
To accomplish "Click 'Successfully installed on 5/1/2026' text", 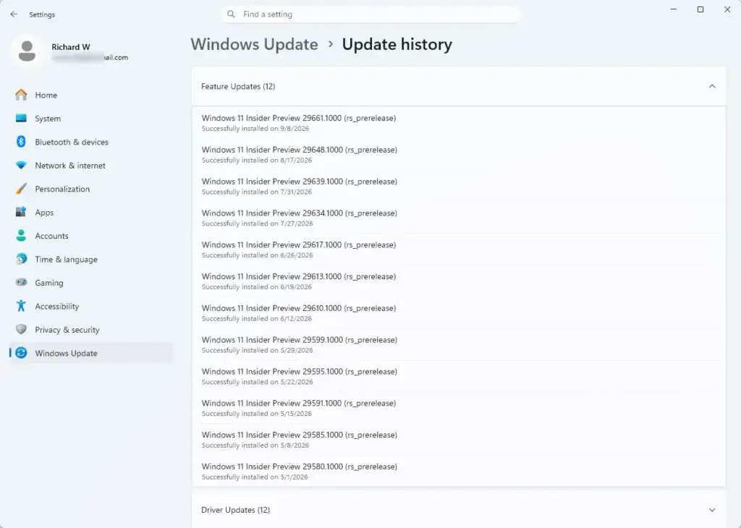I will tap(255, 477).
